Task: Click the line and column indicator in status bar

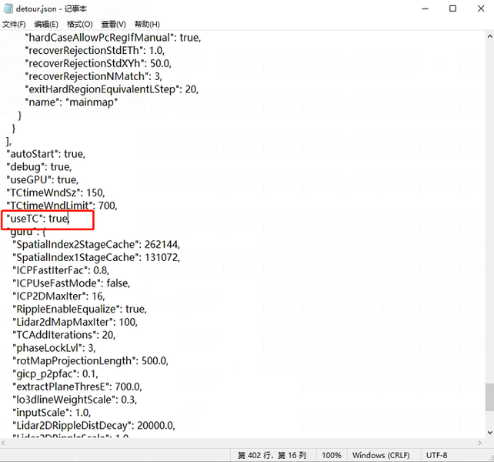Action: tap(272, 455)
